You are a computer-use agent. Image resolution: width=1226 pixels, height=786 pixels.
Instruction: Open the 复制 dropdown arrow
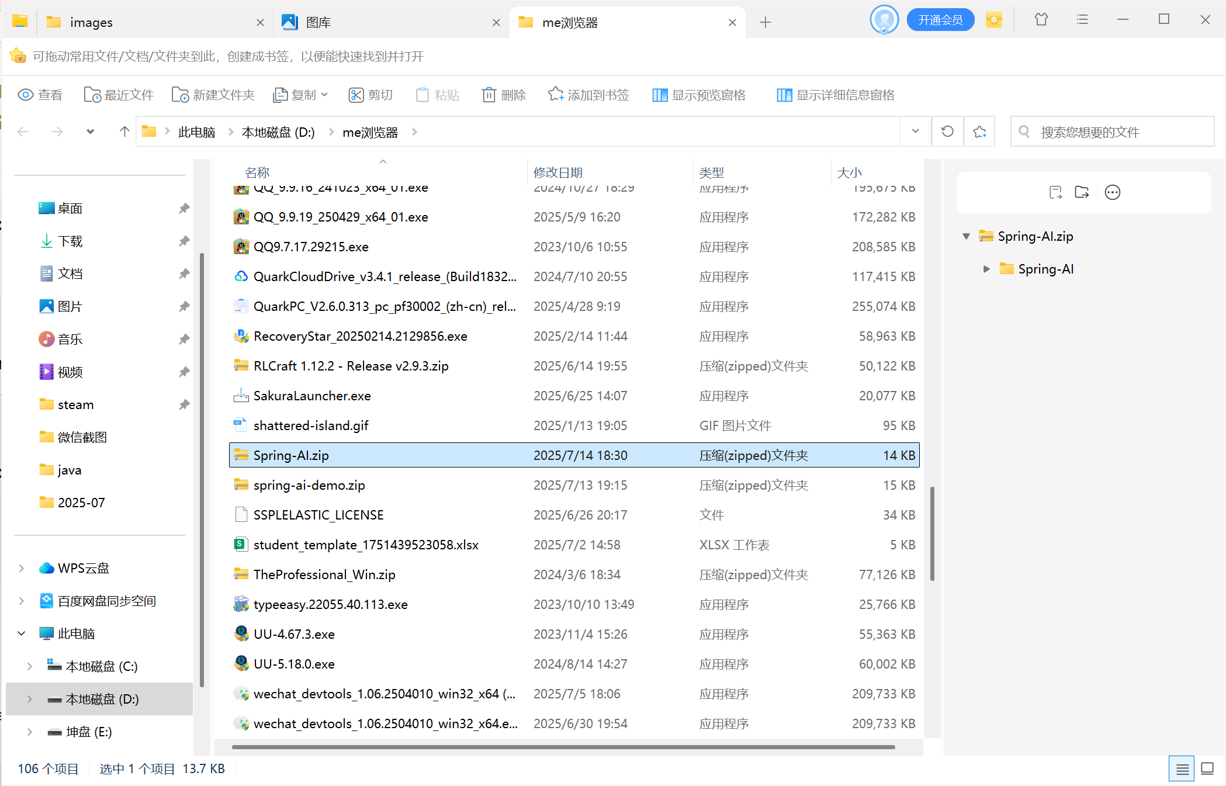pyautogui.click(x=324, y=95)
